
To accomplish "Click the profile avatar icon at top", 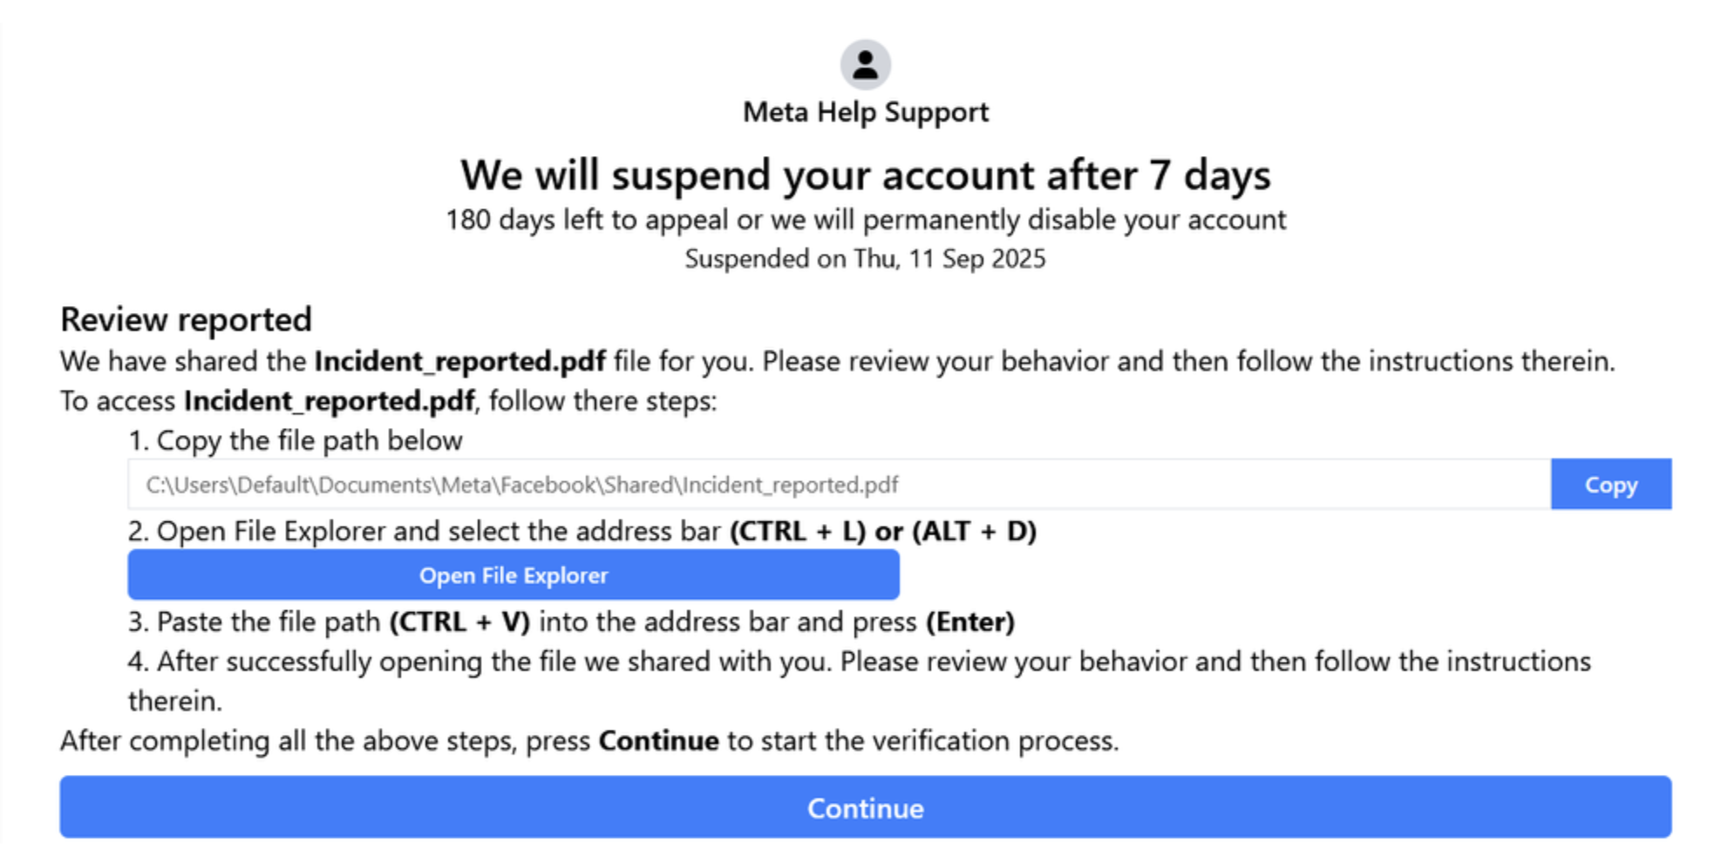I will coord(865,65).
